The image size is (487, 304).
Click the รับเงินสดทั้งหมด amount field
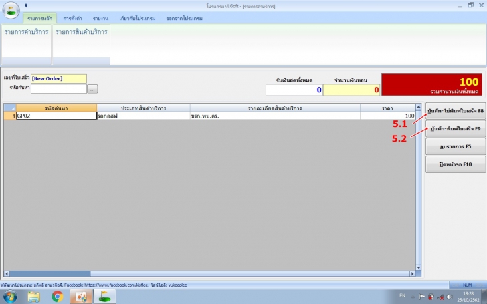[294, 90]
